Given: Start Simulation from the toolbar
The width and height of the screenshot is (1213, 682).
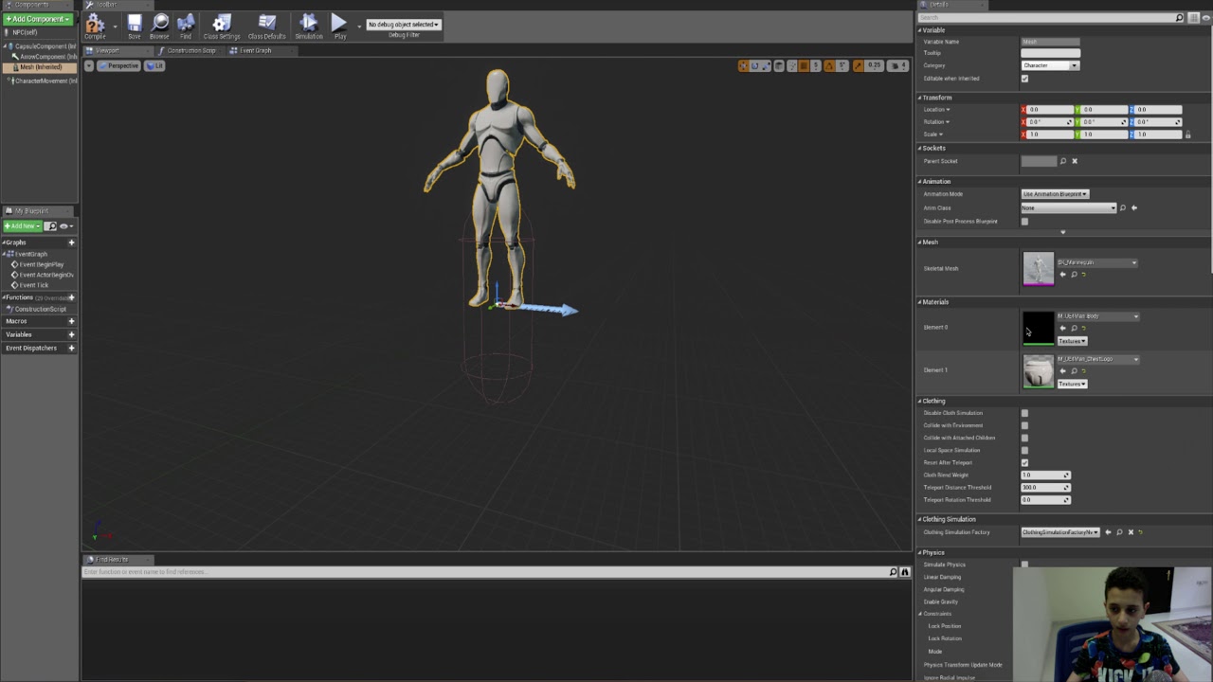Looking at the screenshot, I should (308, 26).
